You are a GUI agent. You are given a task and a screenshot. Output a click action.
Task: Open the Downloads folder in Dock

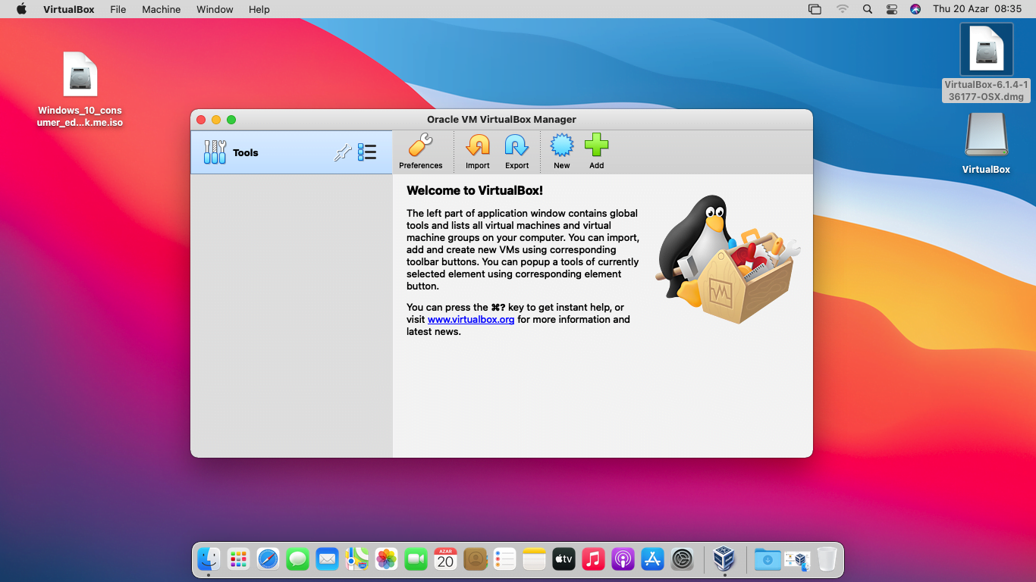(x=768, y=559)
